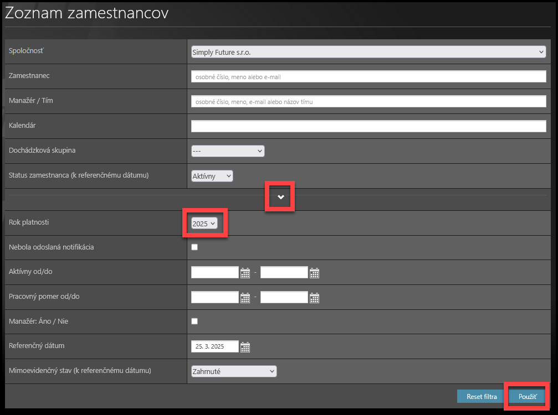This screenshot has width=558, height=415.
Task: Open calendar picker for Pracovný pomer end date
Action: click(314, 298)
